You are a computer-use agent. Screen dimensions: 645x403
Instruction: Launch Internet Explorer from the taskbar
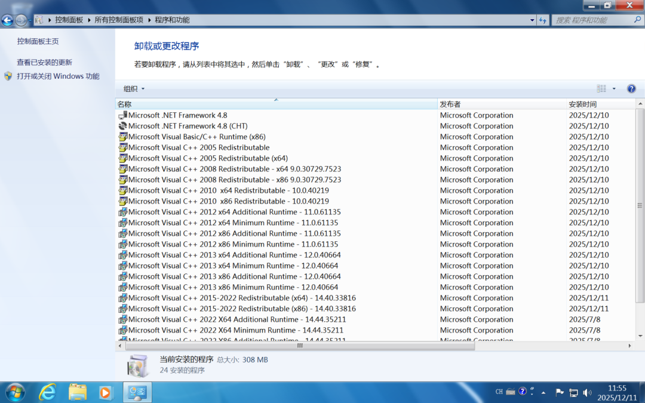[x=47, y=392]
